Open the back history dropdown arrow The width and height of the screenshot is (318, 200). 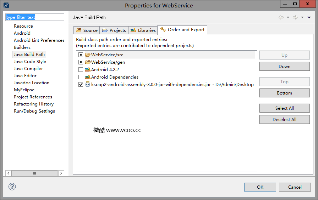(288, 17)
